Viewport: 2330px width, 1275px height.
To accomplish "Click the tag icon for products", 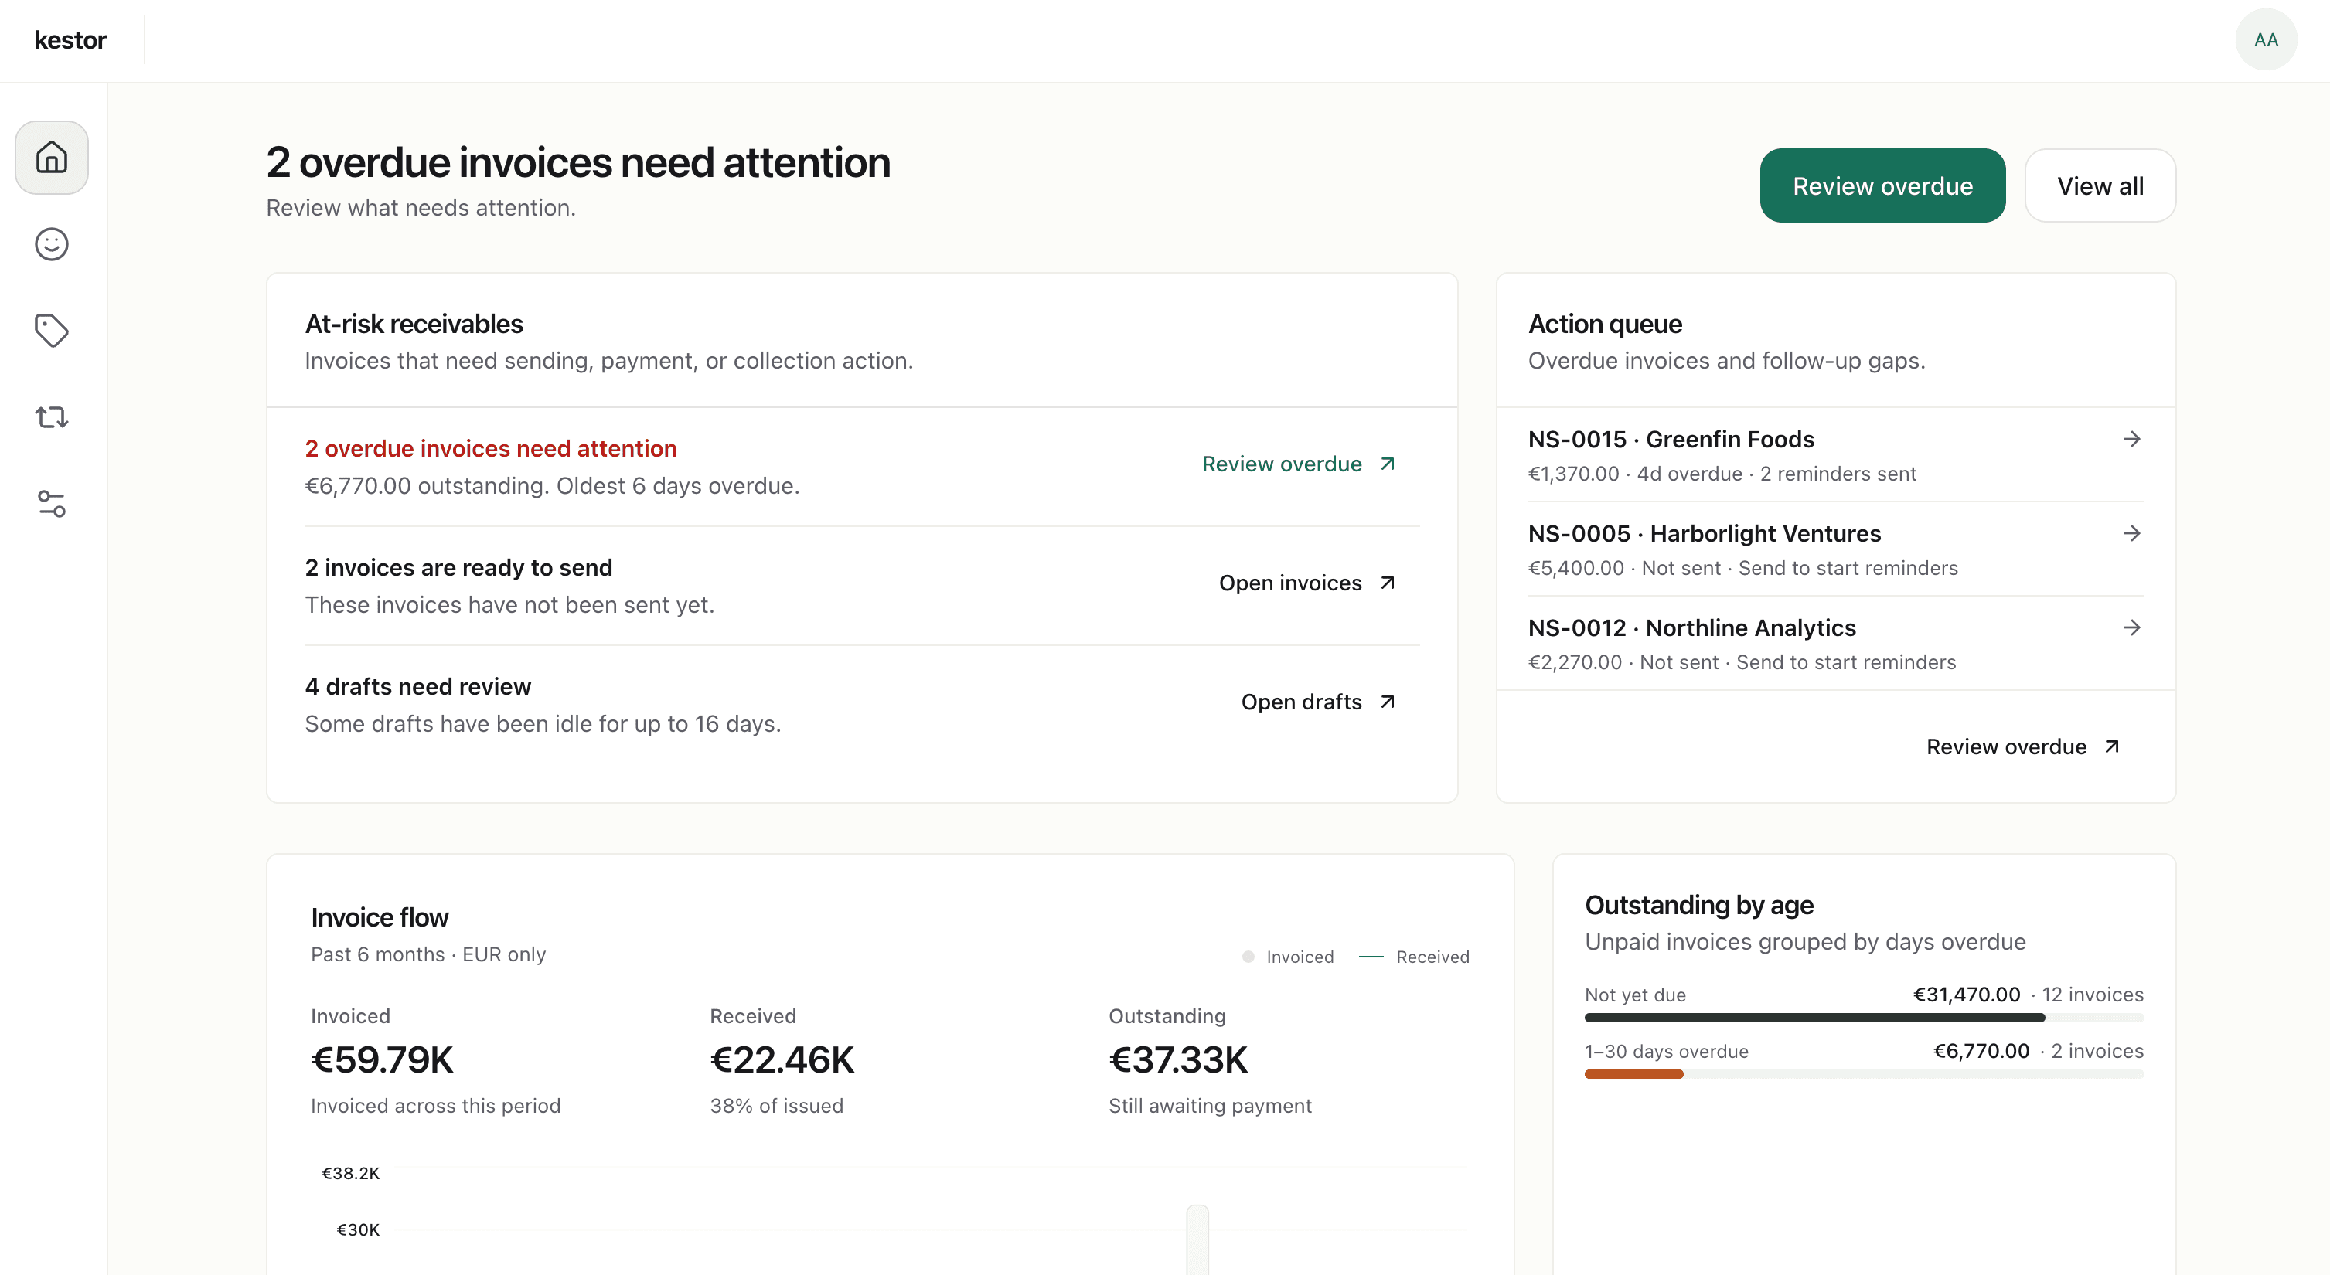I will [51, 329].
